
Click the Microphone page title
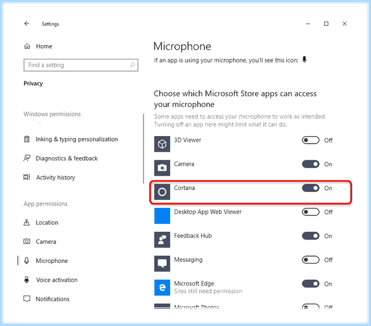click(x=182, y=46)
